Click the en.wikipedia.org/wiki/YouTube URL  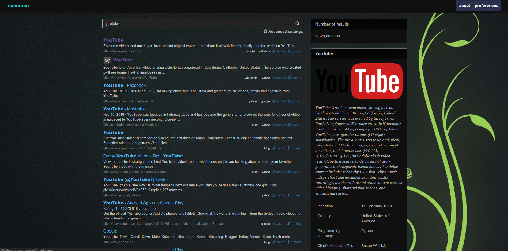click(x=130, y=78)
